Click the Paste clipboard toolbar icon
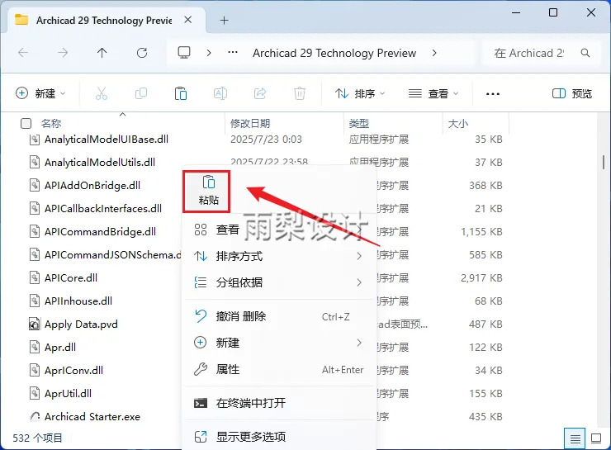 181,93
